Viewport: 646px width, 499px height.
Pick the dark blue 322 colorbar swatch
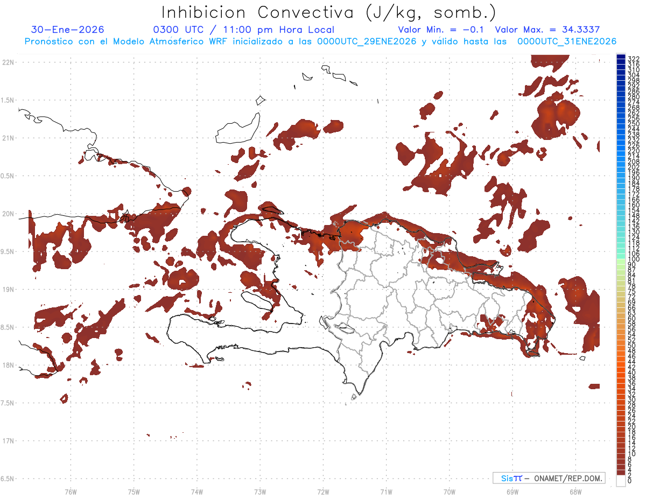pyautogui.click(x=621, y=58)
